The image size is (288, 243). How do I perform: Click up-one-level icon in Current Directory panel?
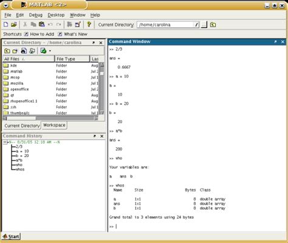[7, 51]
